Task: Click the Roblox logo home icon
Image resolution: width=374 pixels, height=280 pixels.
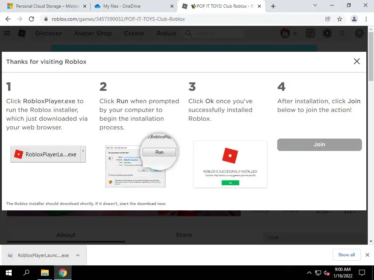Action: click(22, 33)
